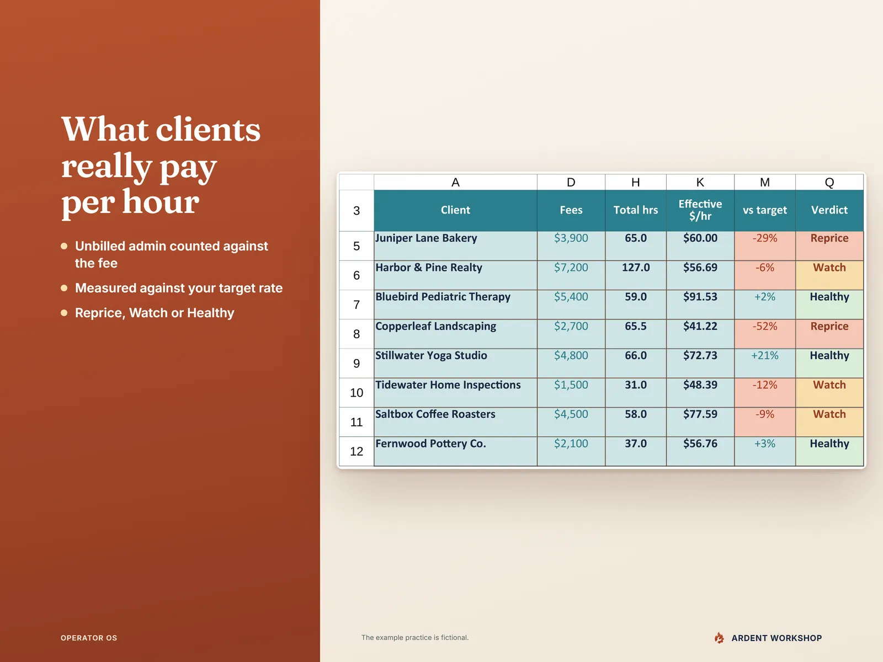Screen dimensions: 883x662
Task: Click the 'Client' header cell
Action: [455, 211]
